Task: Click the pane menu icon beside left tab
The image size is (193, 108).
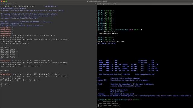Action: tap(96, 4)
